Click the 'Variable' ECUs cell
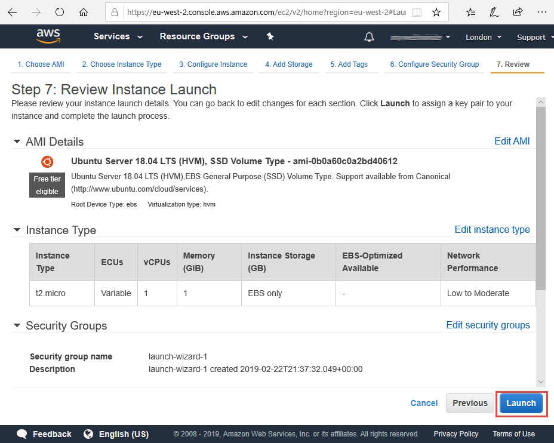This screenshot has width=554, height=443. click(x=116, y=293)
